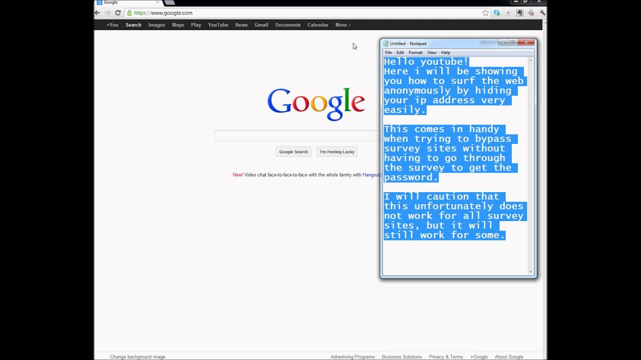Open the Hangouts link in the promo text
The height and width of the screenshot is (360, 641).
point(371,175)
